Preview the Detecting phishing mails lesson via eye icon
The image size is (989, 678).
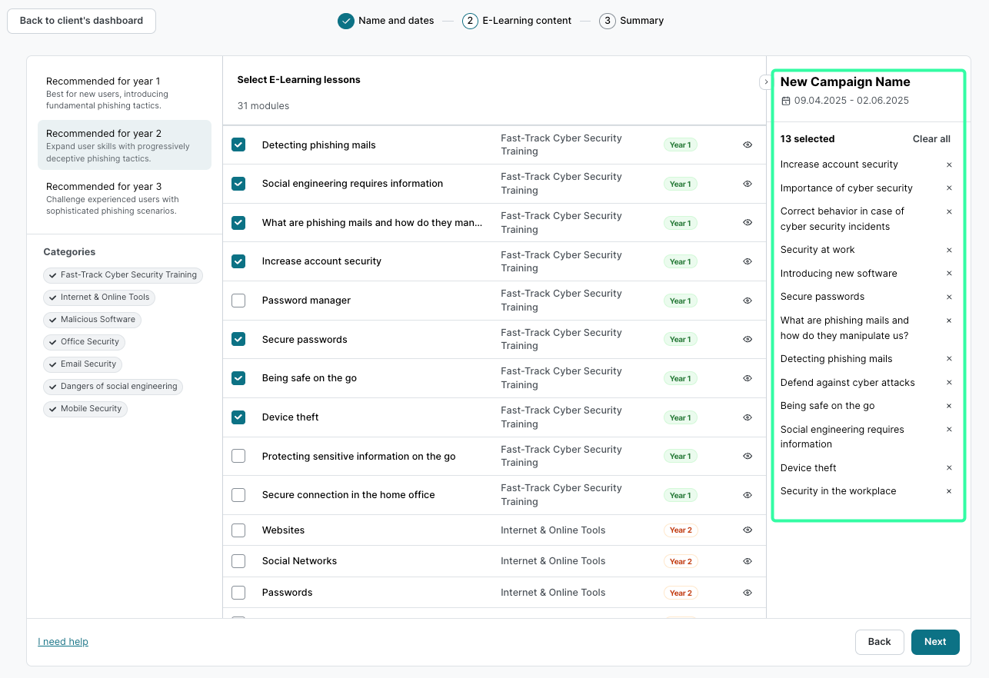(x=747, y=145)
